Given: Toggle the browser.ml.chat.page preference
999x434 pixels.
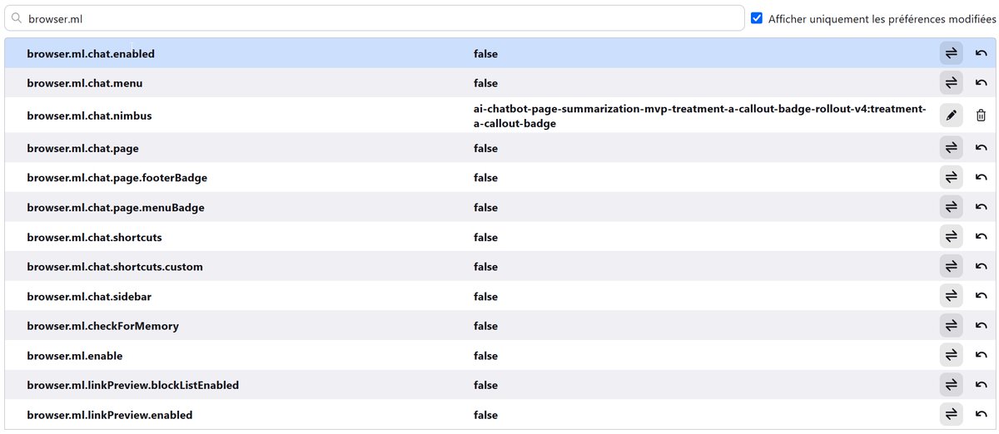Looking at the screenshot, I should [x=952, y=148].
